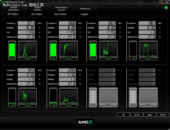
Task: Click the CPU5 temperature value 27.0
Action: coord(67,84)
